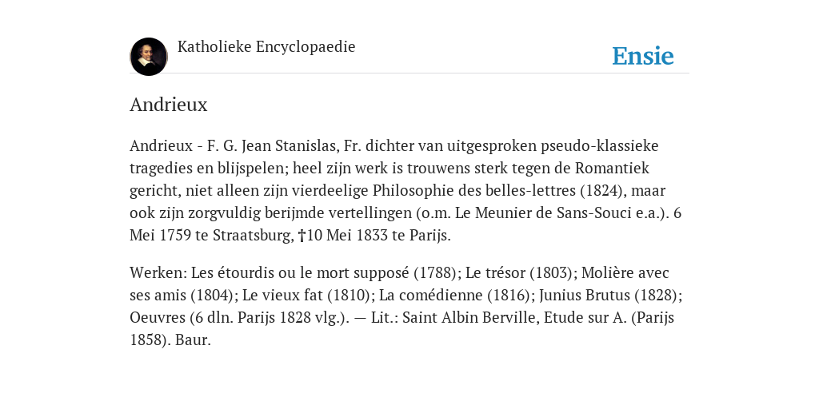Click the round portrait avatar image

click(149, 57)
